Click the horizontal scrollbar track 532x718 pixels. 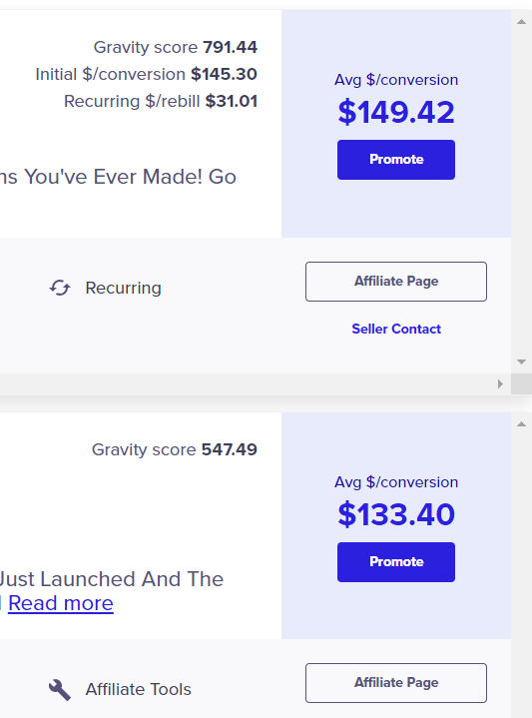pos(248,383)
